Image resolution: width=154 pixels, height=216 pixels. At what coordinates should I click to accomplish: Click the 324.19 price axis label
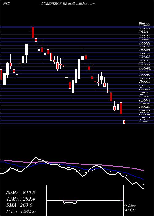click(x=144, y=64)
